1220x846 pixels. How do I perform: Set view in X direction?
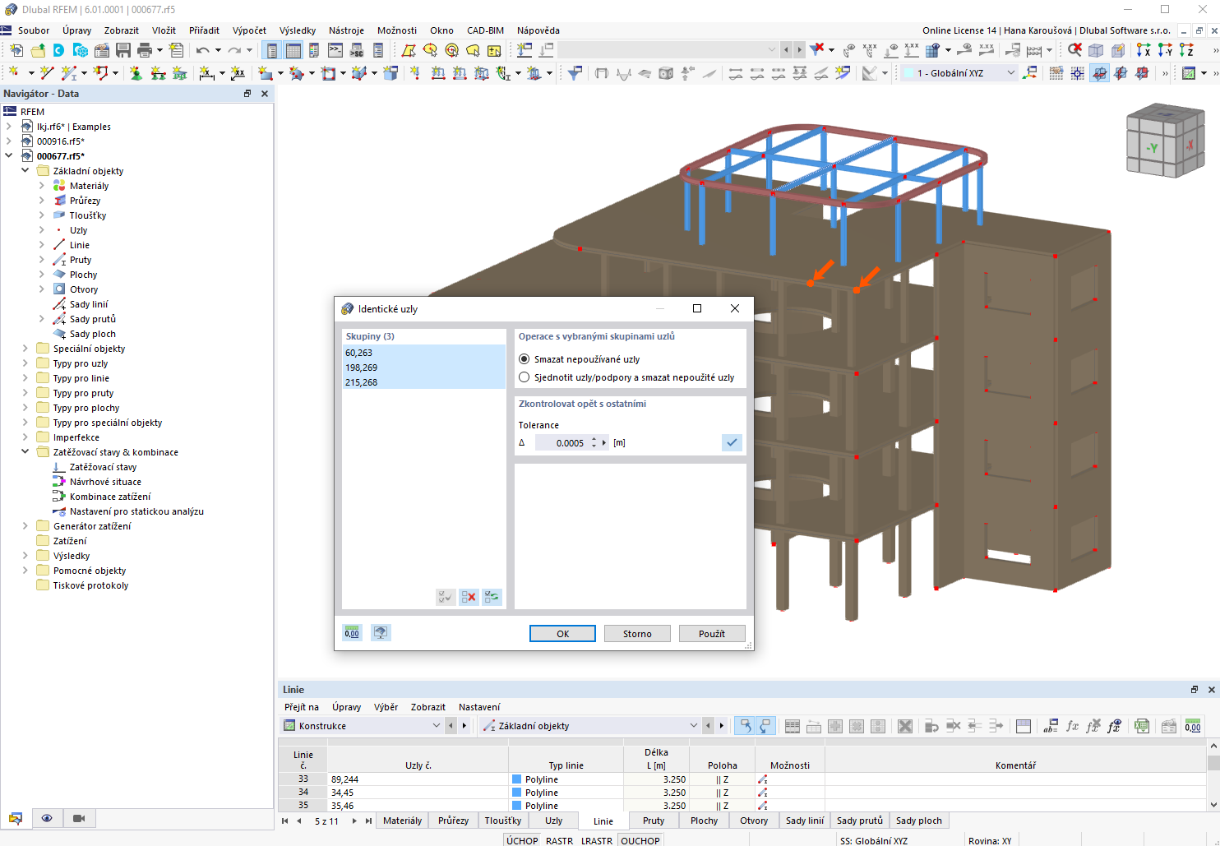(1144, 50)
